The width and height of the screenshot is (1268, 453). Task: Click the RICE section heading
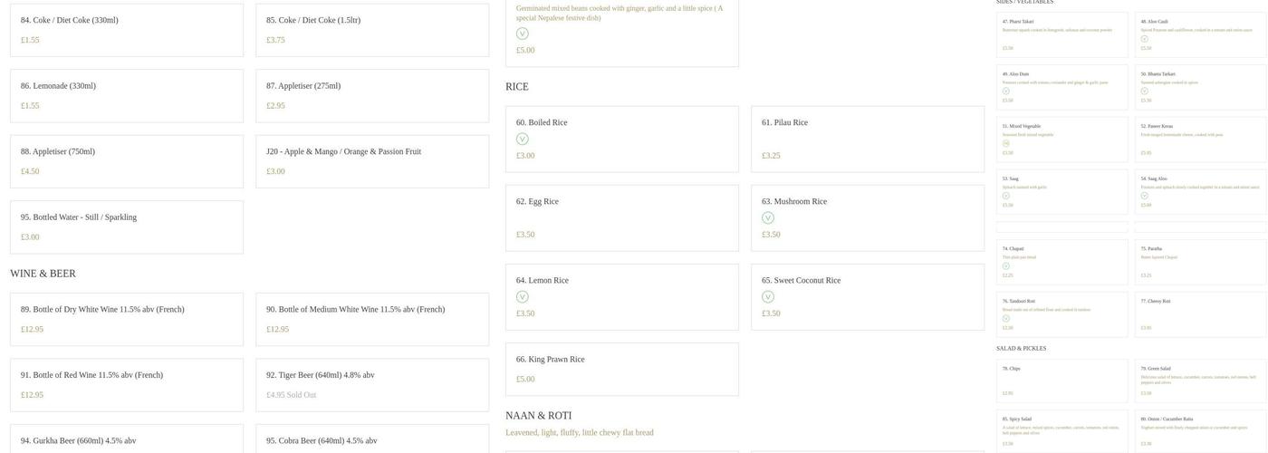click(516, 87)
